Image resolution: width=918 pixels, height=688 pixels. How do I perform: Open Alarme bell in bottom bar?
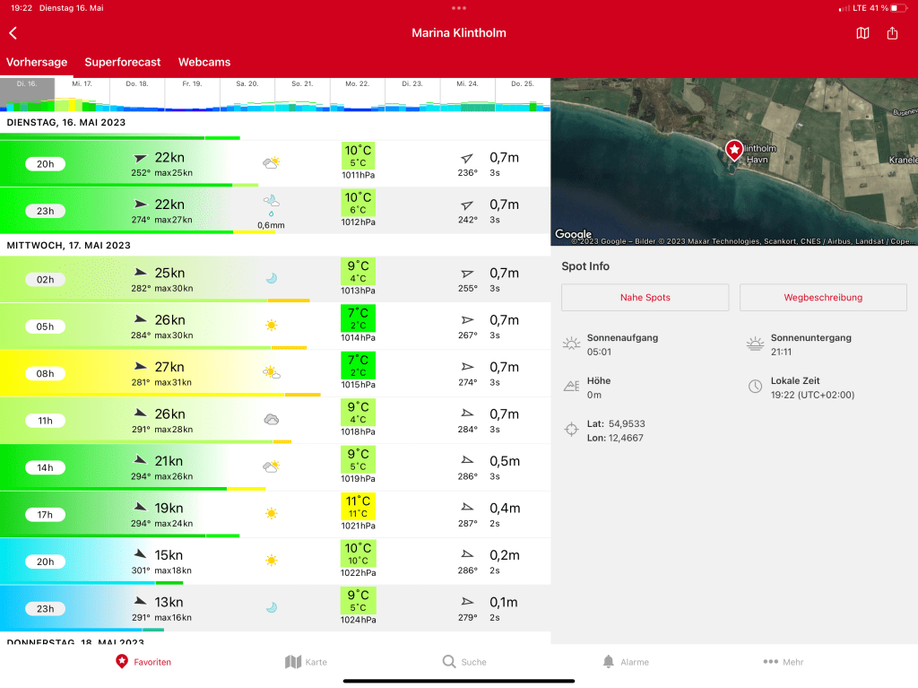(x=609, y=661)
